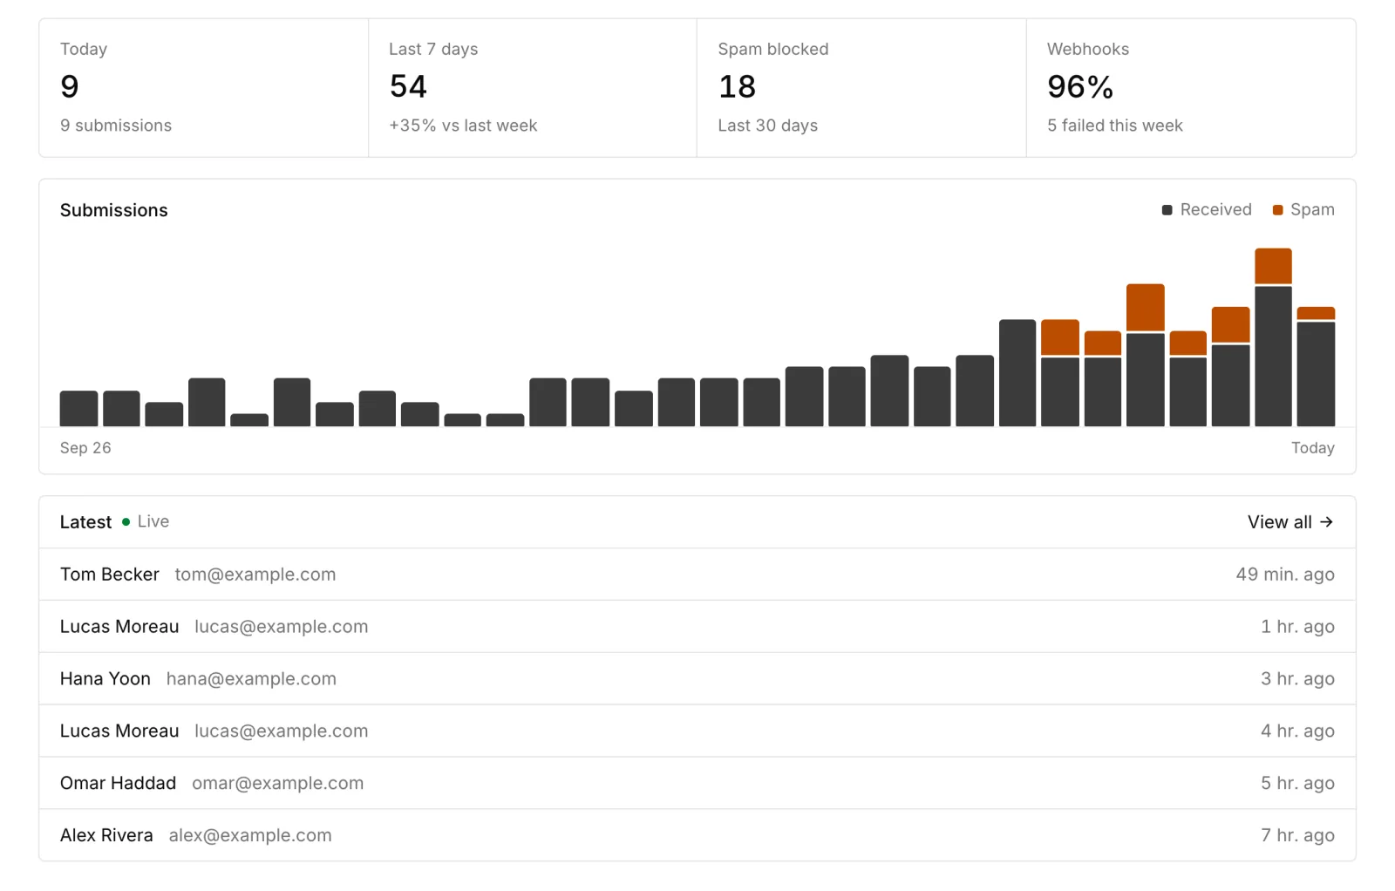Open Lucas Moreau's submission from 4 hr. ago
Screen dimensions: 1395x891
[x=697, y=731]
